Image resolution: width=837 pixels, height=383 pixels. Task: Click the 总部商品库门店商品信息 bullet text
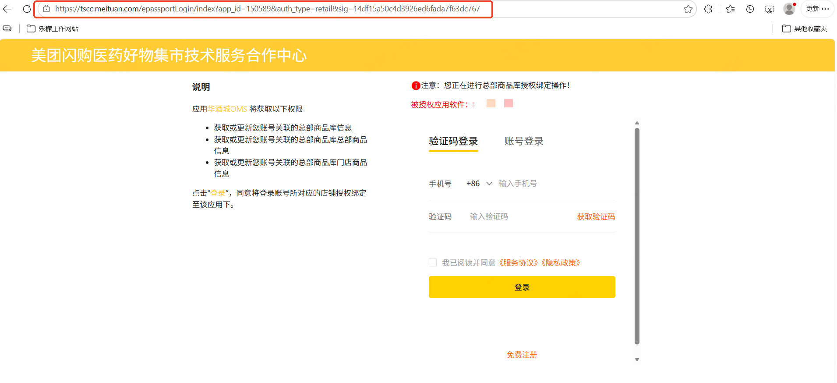[x=290, y=168]
